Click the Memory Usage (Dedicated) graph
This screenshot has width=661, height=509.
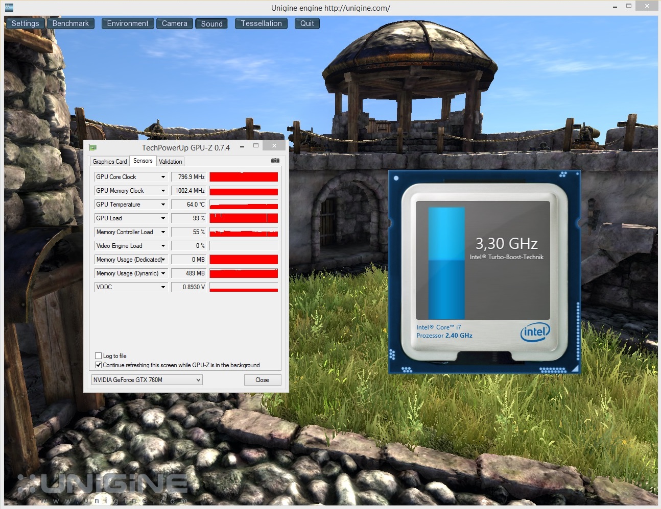point(244,260)
